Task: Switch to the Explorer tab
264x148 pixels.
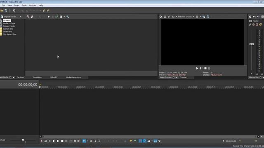Action: (20, 77)
